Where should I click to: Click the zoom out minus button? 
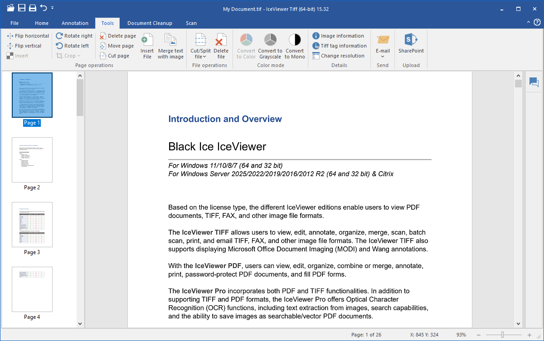(x=479, y=335)
